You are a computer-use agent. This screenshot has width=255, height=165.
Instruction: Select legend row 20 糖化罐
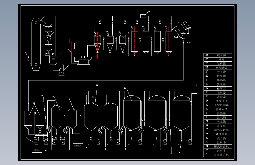218,76
